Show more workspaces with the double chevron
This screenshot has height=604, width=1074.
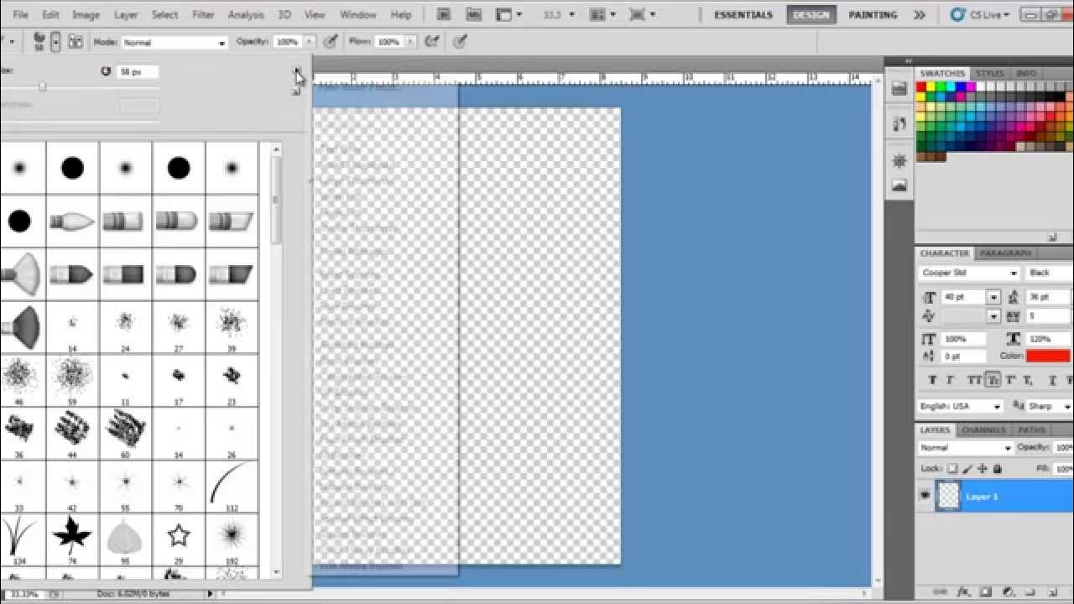[920, 15]
